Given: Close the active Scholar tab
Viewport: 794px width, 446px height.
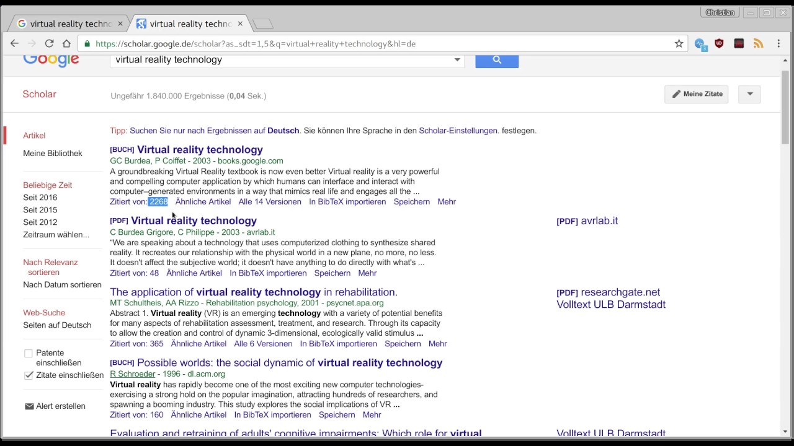Looking at the screenshot, I should pyautogui.click(x=240, y=24).
